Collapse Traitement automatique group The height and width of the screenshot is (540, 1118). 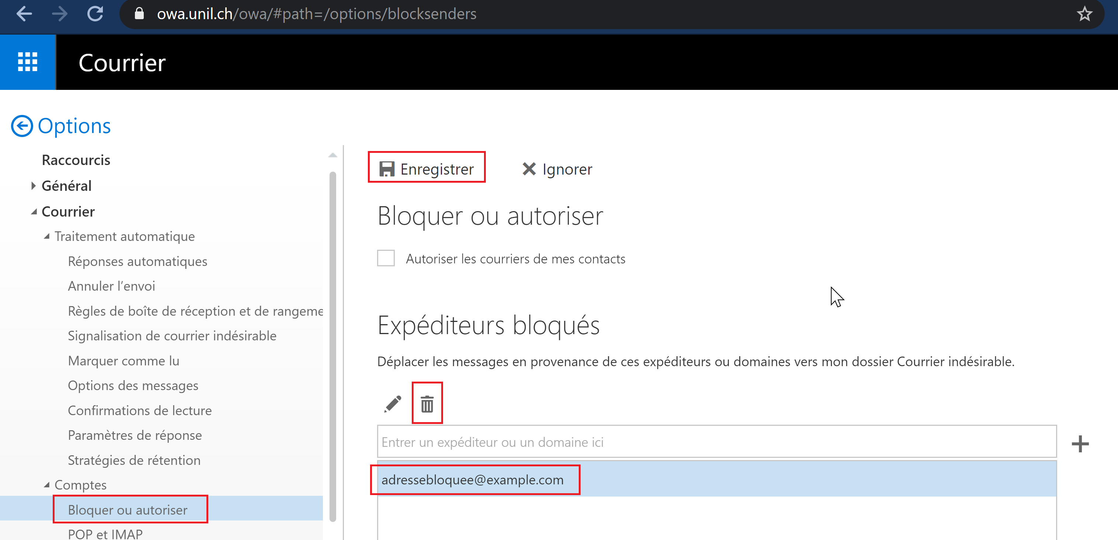47,236
